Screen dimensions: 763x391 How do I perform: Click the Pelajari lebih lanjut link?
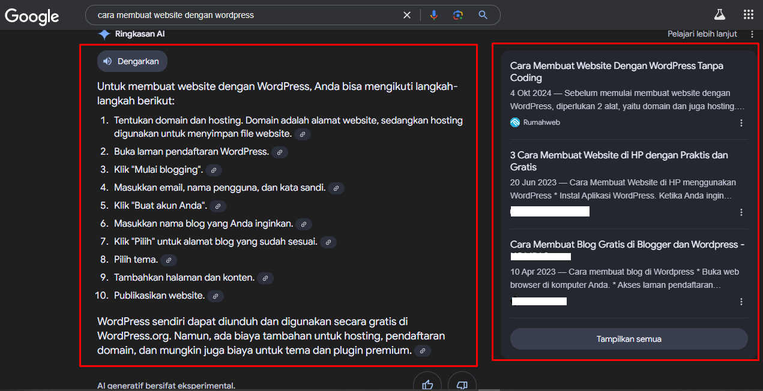pos(702,34)
